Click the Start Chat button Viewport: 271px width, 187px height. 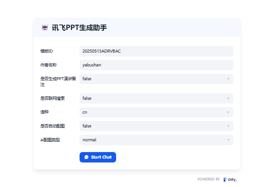[x=98, y=157]
